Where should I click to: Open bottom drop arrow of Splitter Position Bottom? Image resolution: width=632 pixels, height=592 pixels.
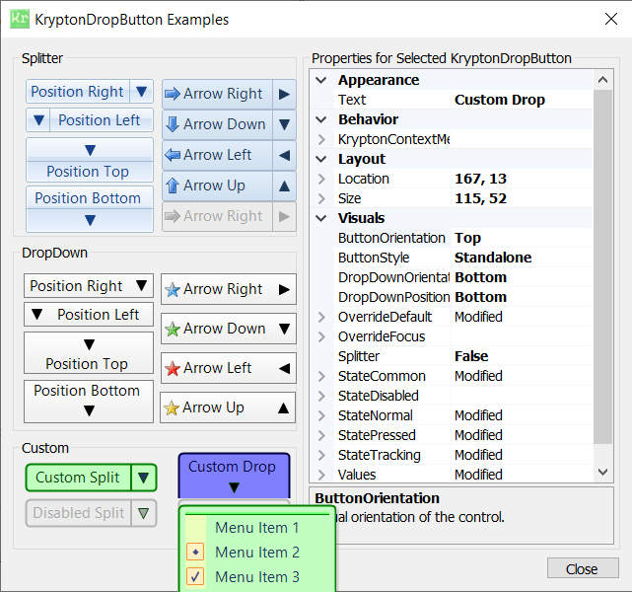pos(90,220)
